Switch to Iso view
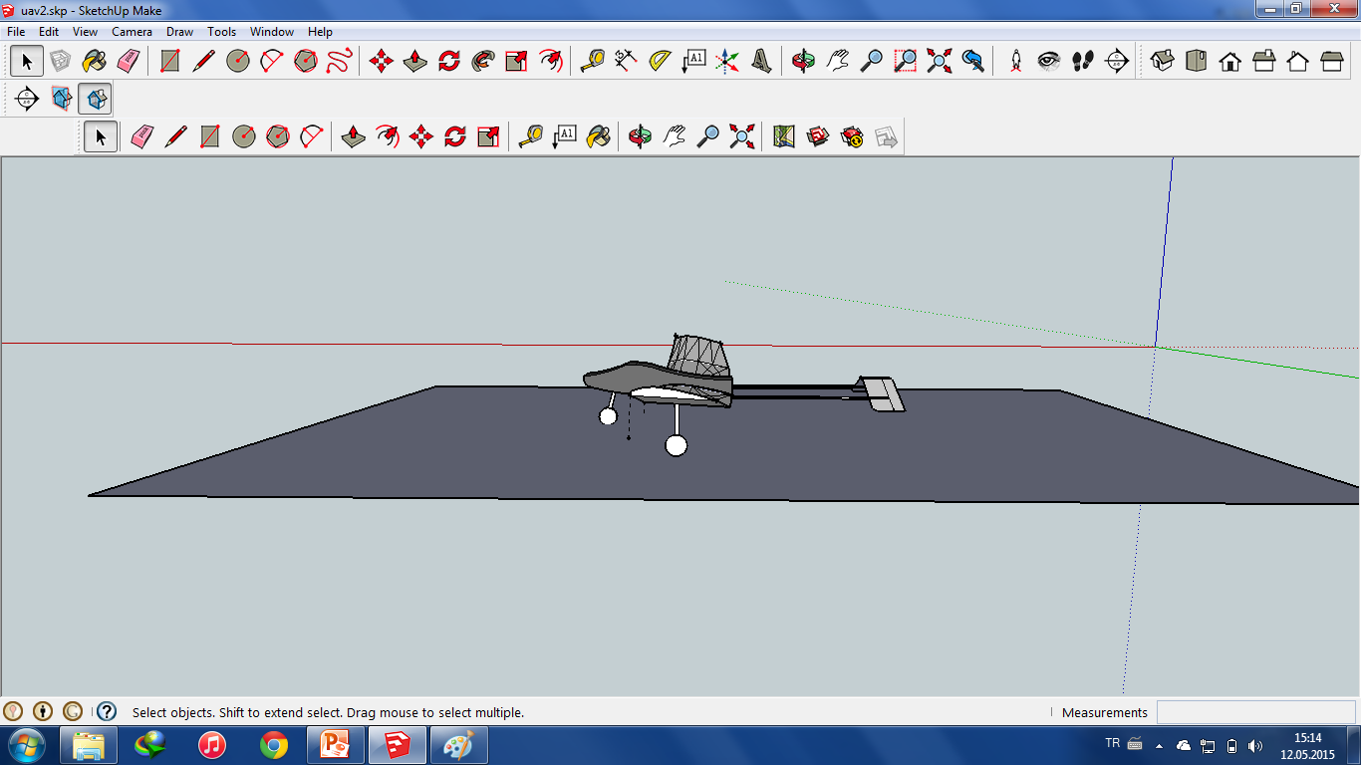1361x765 pixels. 1162,61
